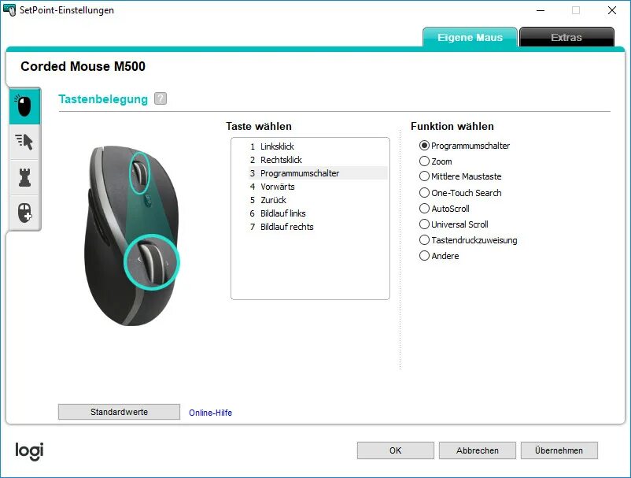The image size is (631, 478).
Task: Open the pointer and scrolling settings icon
Action: coord(24,142)
